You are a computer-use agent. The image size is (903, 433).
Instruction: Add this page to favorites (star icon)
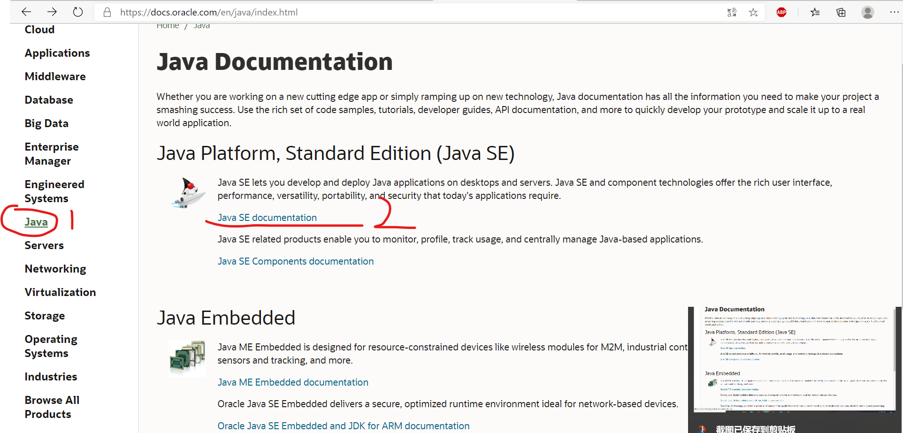coord(753,12)
